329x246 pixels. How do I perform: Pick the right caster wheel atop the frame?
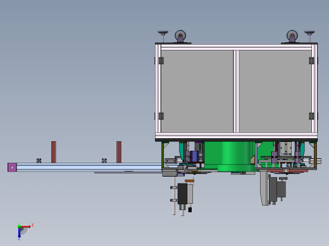click(x=292, y=36)
